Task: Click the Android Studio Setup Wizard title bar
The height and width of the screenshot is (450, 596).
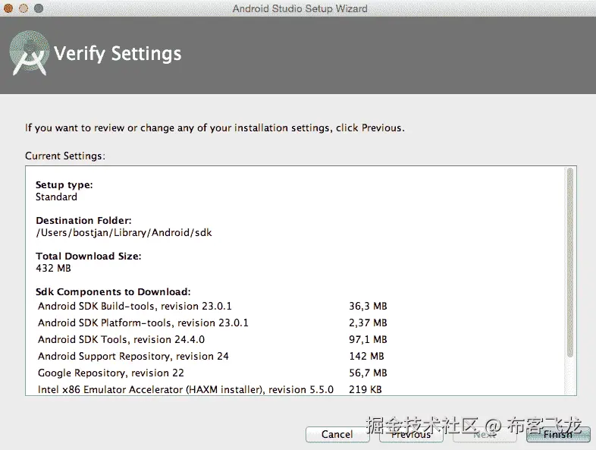Action: (299, 8)
